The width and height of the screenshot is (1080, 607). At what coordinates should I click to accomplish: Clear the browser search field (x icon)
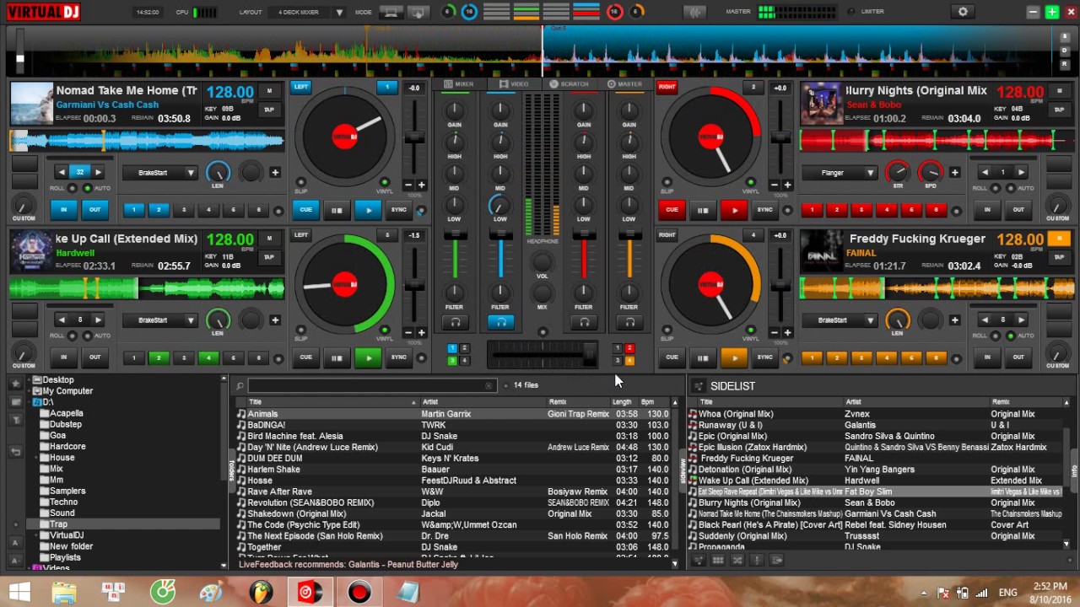click(x=489, y=385)
